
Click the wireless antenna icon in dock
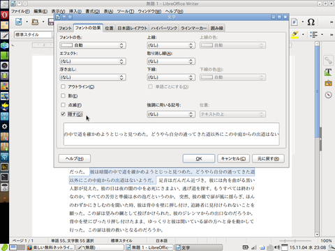(x=4, y=116)
